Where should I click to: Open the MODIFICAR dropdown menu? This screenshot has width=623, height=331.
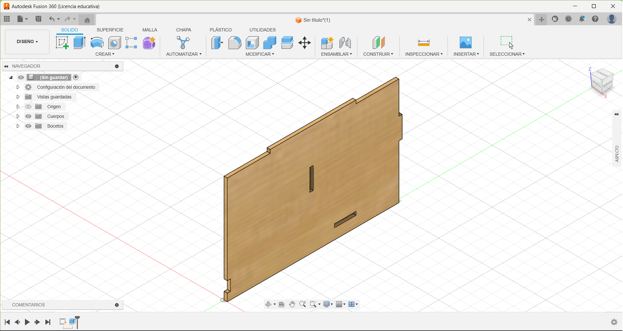point(260,54)
